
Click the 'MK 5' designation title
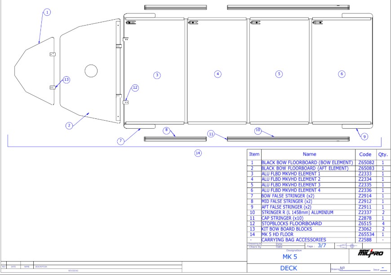tap(290, 257)
